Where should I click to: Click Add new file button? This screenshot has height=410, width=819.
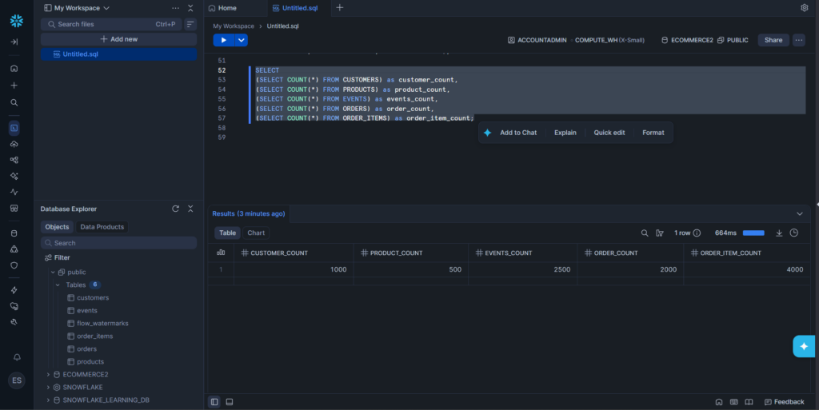click(x=118, y=39)
